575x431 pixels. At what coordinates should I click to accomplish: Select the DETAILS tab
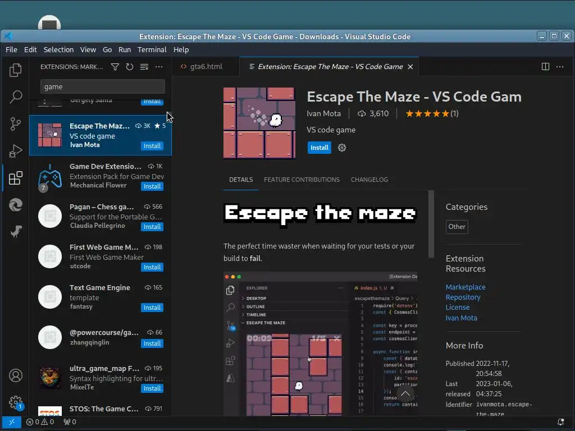[x=241, y=180]
